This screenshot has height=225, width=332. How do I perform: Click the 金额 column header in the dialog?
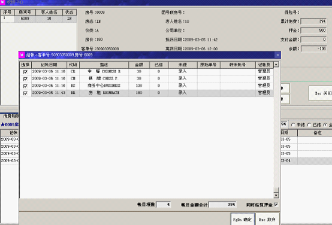[139, 65]
